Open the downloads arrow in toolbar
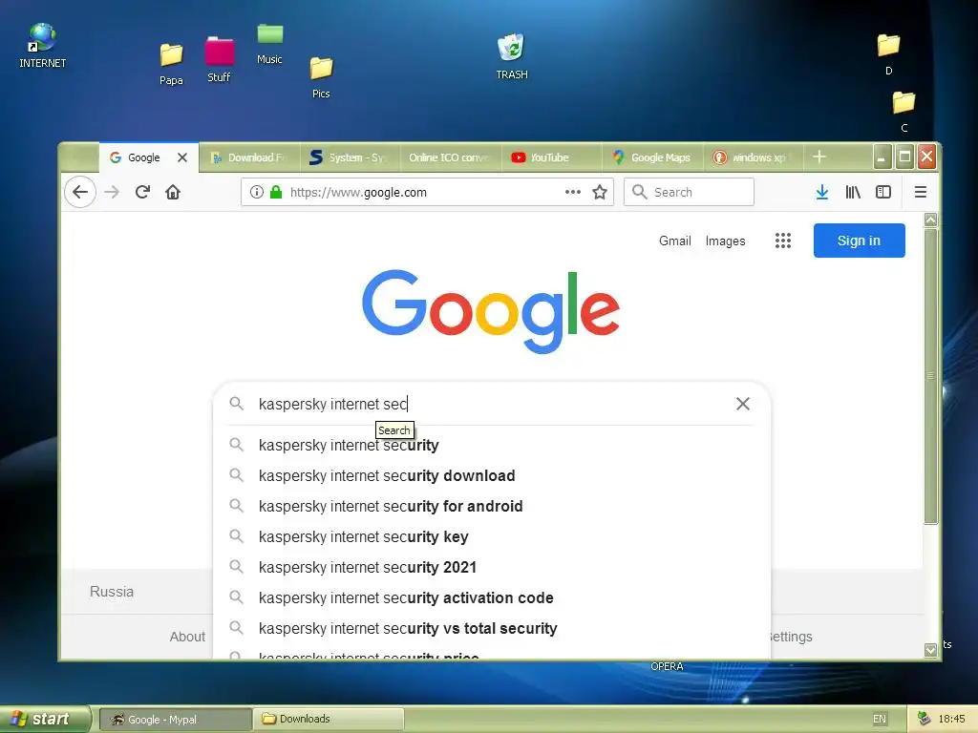 point(822,192)
